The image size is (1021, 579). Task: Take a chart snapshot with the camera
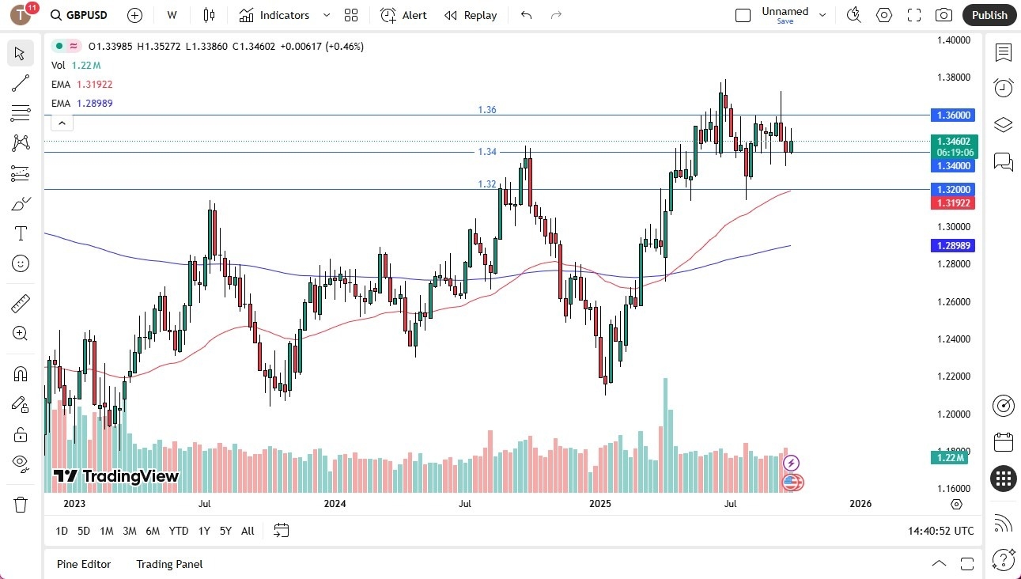click(944, 15)
